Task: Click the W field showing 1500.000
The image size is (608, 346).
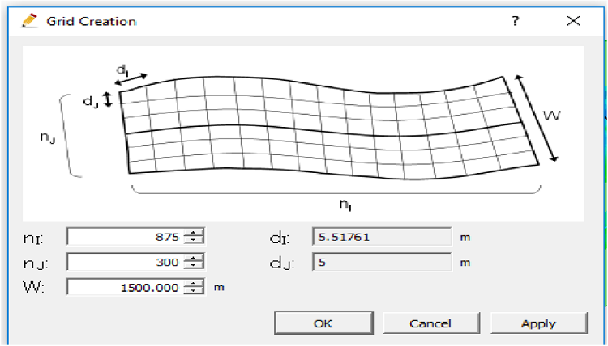Action: [126, 287]
